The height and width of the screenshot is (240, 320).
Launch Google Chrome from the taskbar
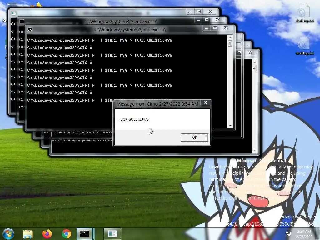coord(66,234)
